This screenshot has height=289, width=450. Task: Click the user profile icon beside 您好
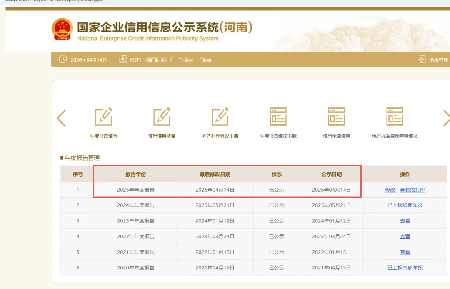coord(122,59)
